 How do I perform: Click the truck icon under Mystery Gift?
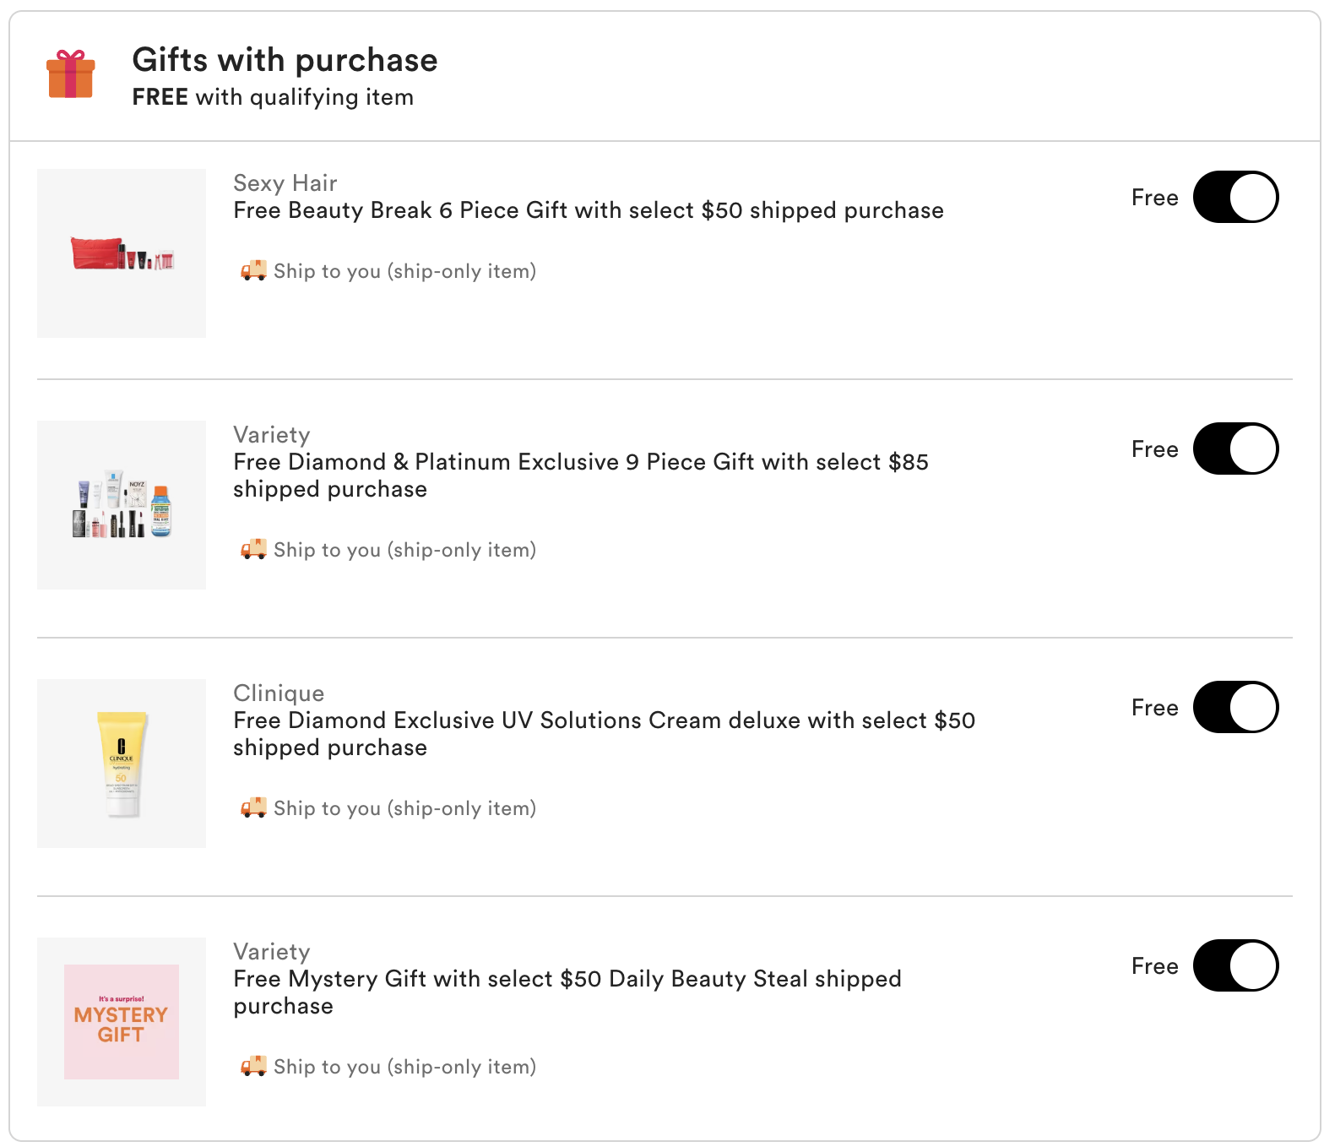(253, 1066)
